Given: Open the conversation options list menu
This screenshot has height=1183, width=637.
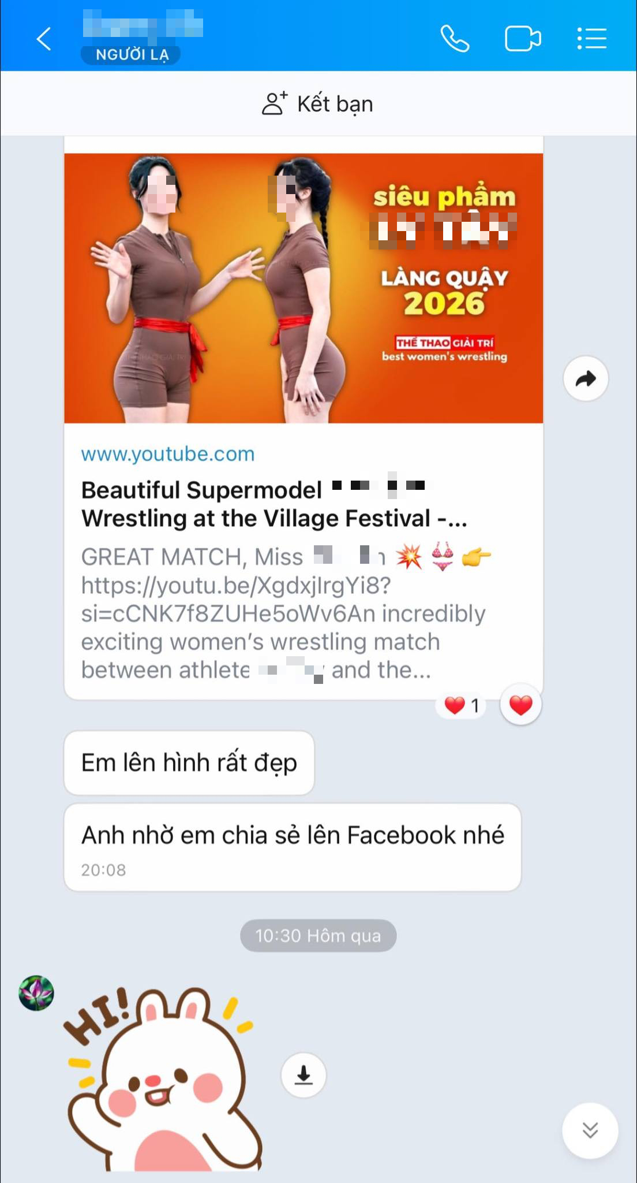Looking at the screenshot, I should pyautogui.click(x=591, y=39).
